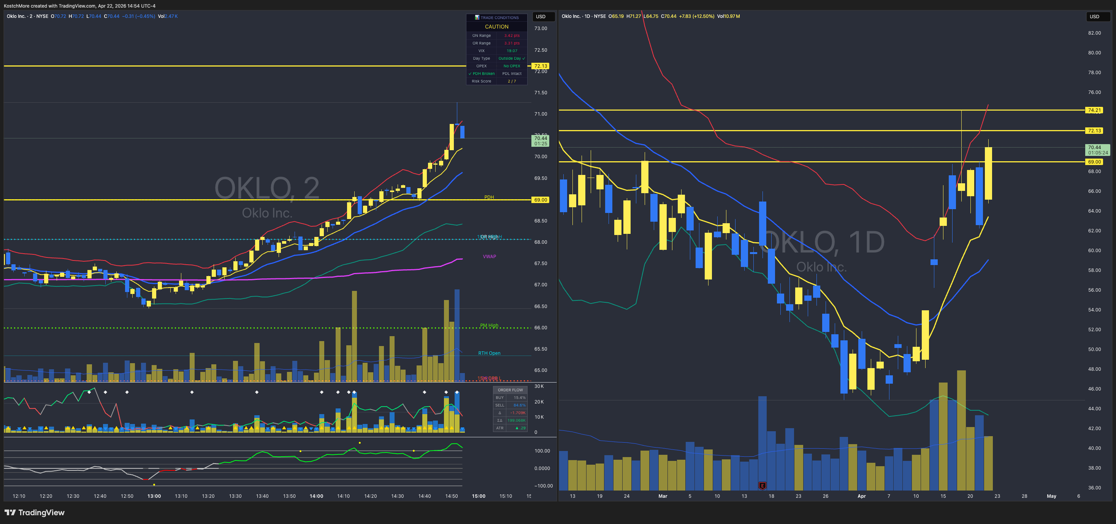The width and height of the screenshot is (1116, 524).
Task: Click the SELL 84.6% row in Order Flow
Action: pyautogui.click(x=510, y=405)
